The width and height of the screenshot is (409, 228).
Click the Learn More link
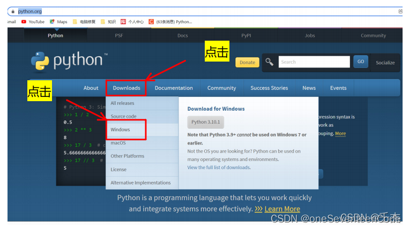[282, 209]
